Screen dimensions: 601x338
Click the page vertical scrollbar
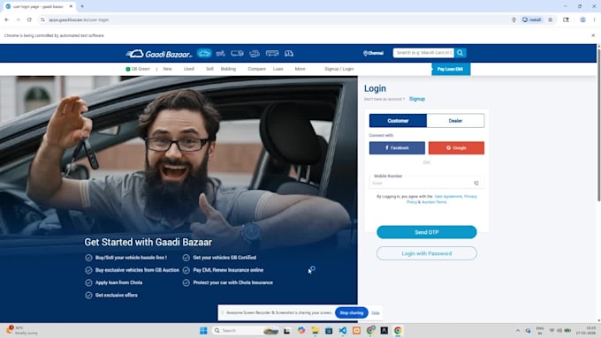click(598, 124)
